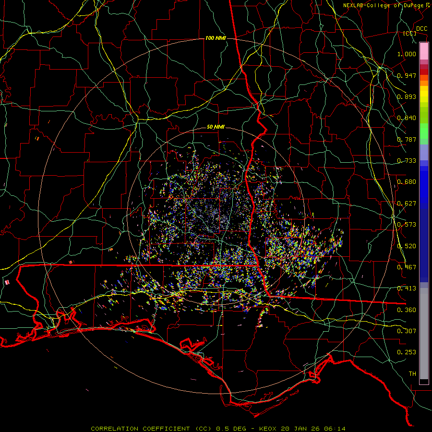Click the TH threshold label
The height and width of the screenshot is (432, 432).
[412, 374]
